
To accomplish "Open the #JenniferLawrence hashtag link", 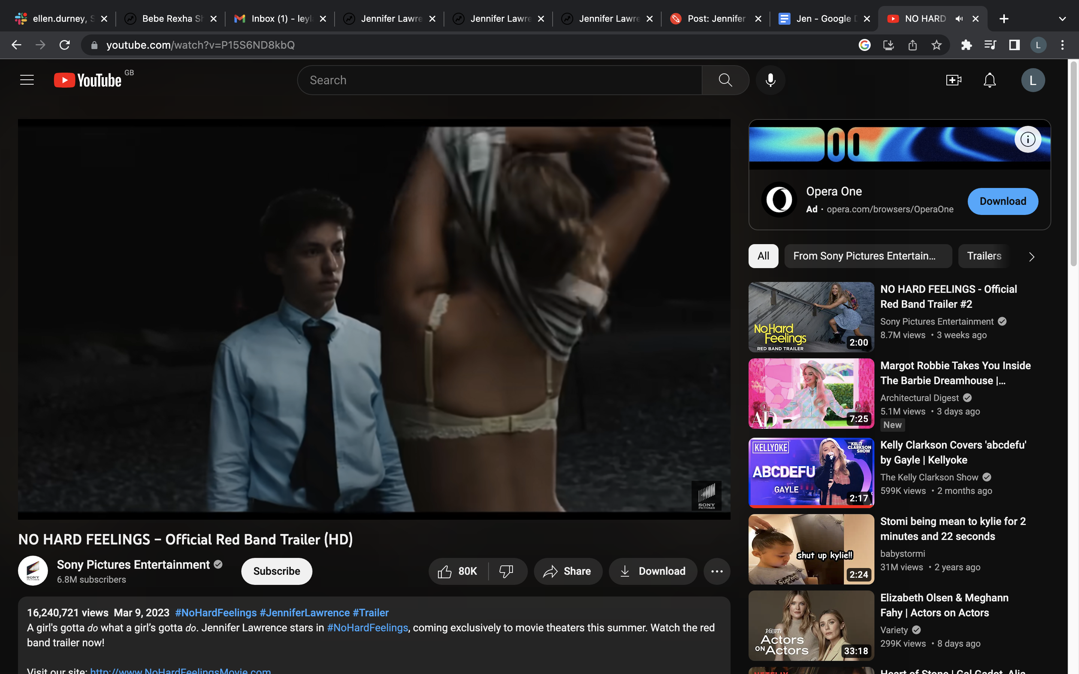I will (305, 613).
